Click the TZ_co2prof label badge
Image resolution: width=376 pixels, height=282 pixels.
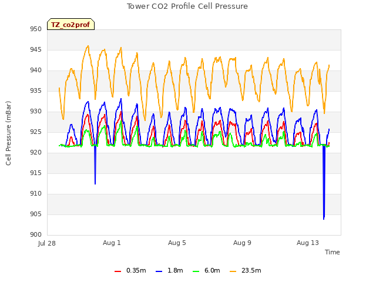click(x=70, y=24)
